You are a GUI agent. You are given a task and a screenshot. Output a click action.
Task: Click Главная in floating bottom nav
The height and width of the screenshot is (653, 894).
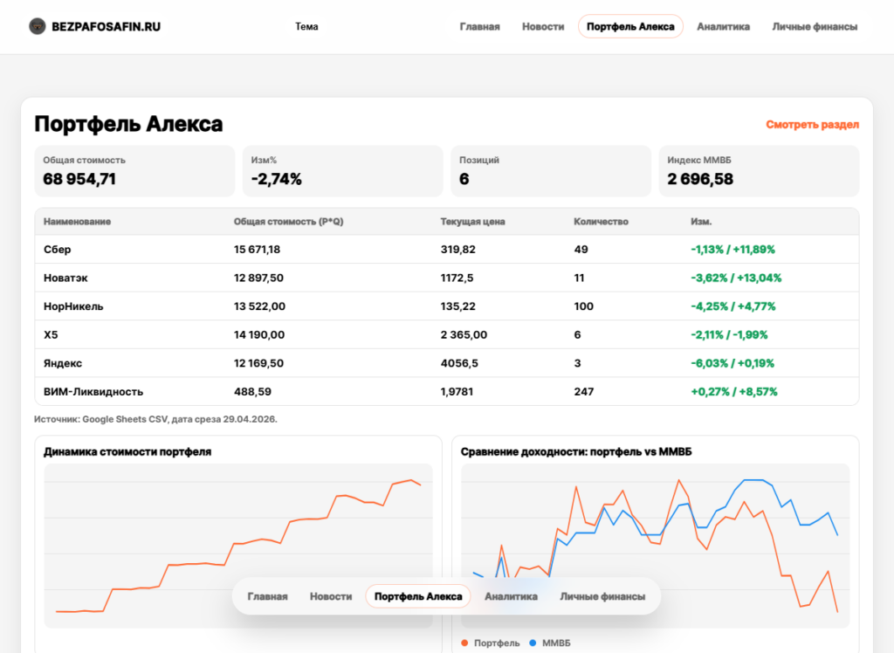point(267,596)
